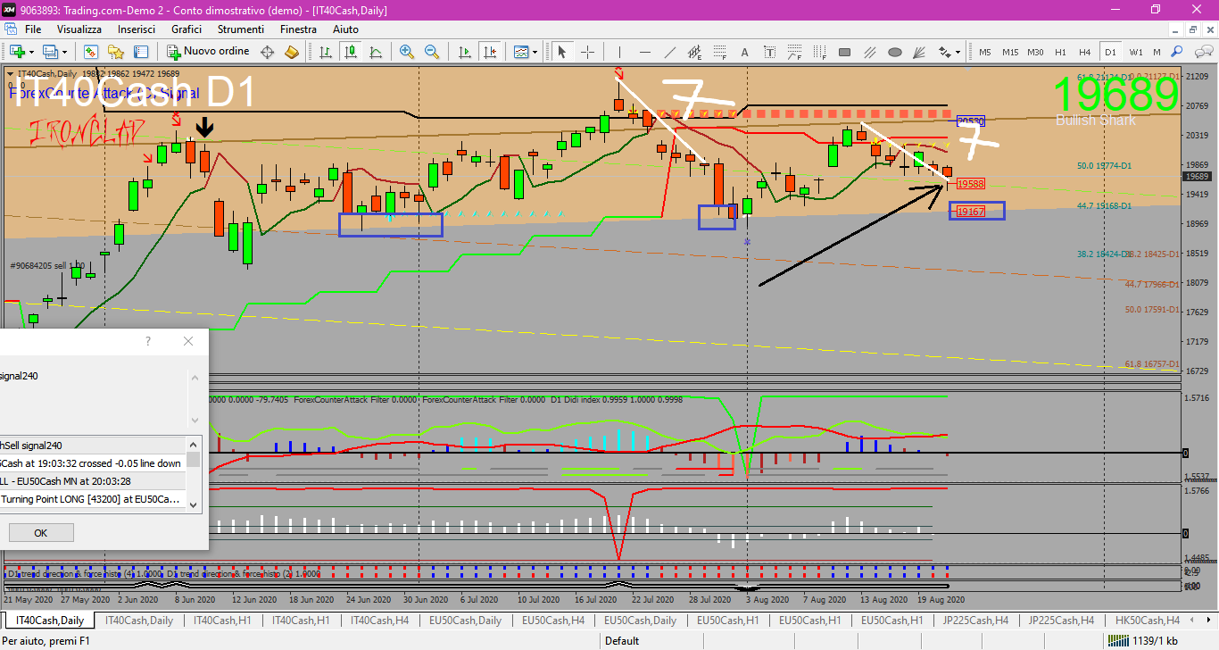Viewport: 1219px width, 650px height.
Task: Select the crosshair cursor tool
Action: tap(587, 52)
